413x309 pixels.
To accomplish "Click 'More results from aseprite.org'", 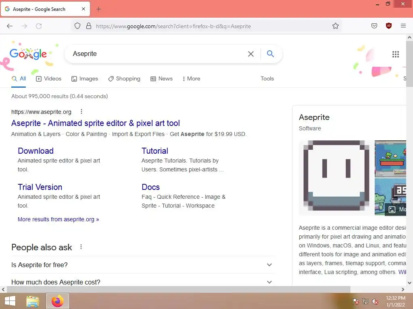I will coord(58,219).
